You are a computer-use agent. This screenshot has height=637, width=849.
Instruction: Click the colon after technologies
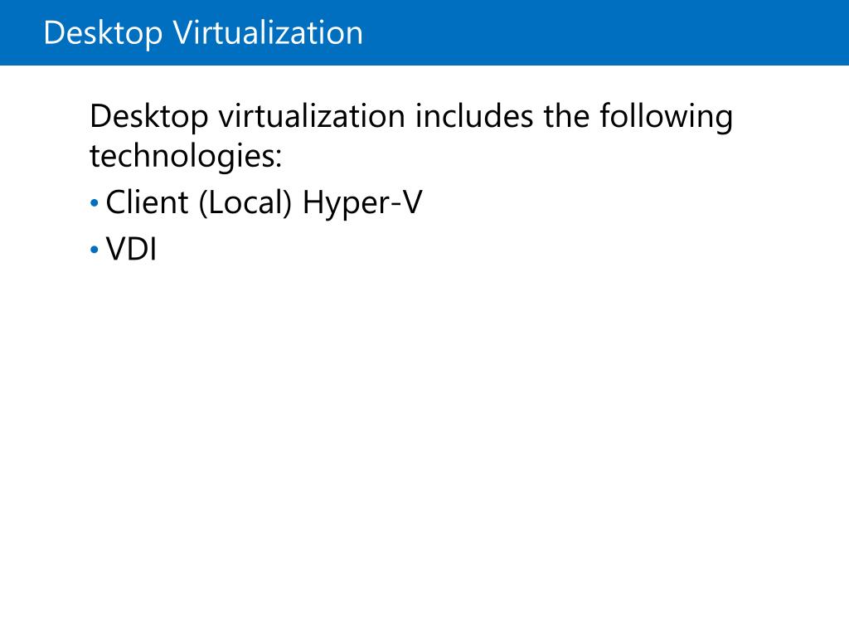pyautogui.click(x=279, y=158)
